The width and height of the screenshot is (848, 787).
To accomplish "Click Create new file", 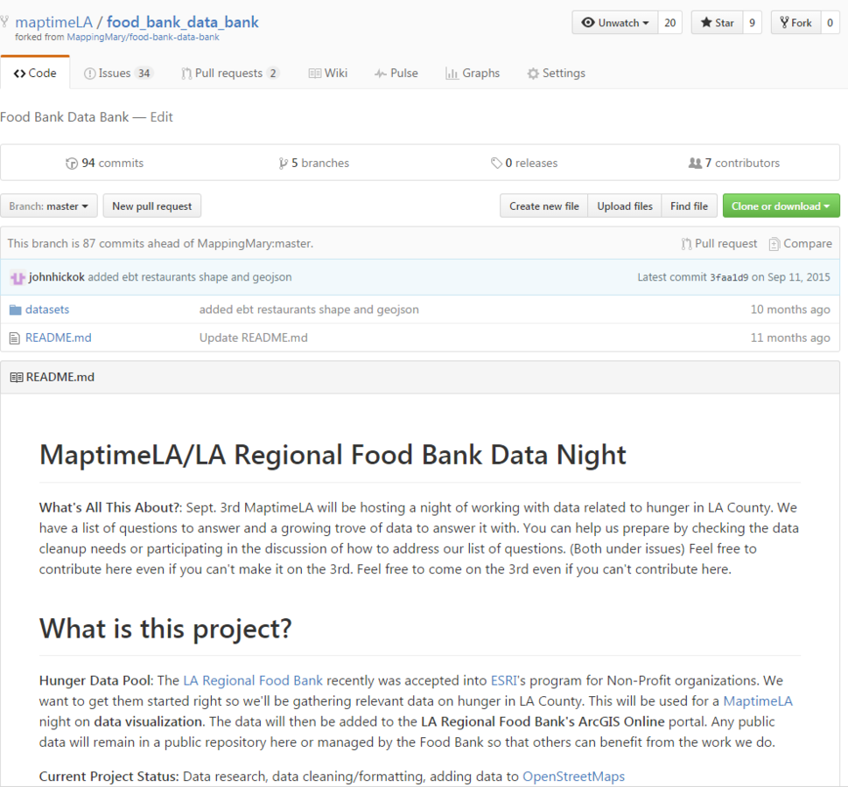I will (x=543, y=206).
